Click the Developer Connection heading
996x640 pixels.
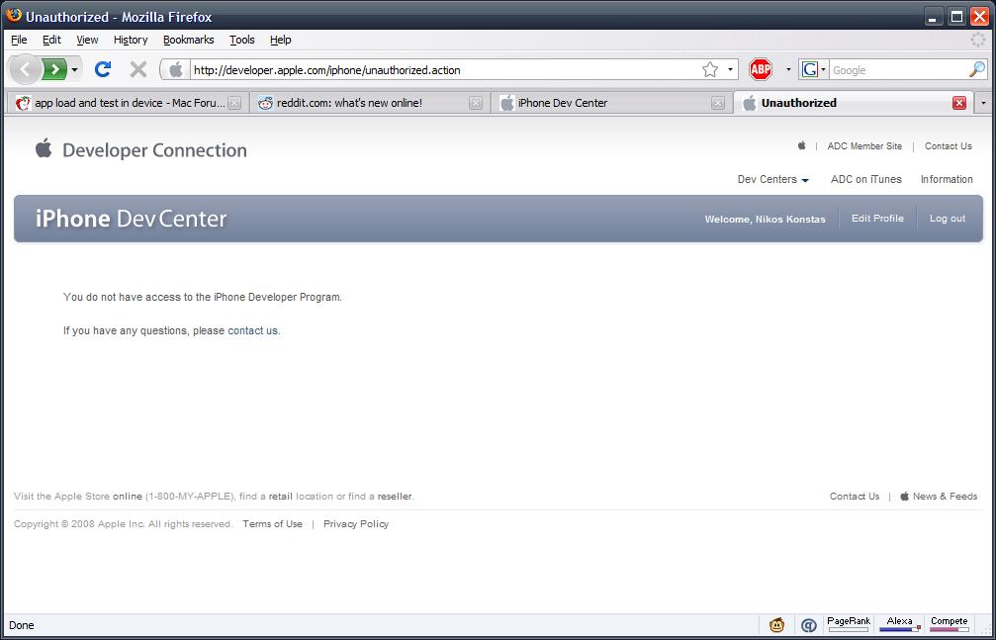tap(154, 150)
